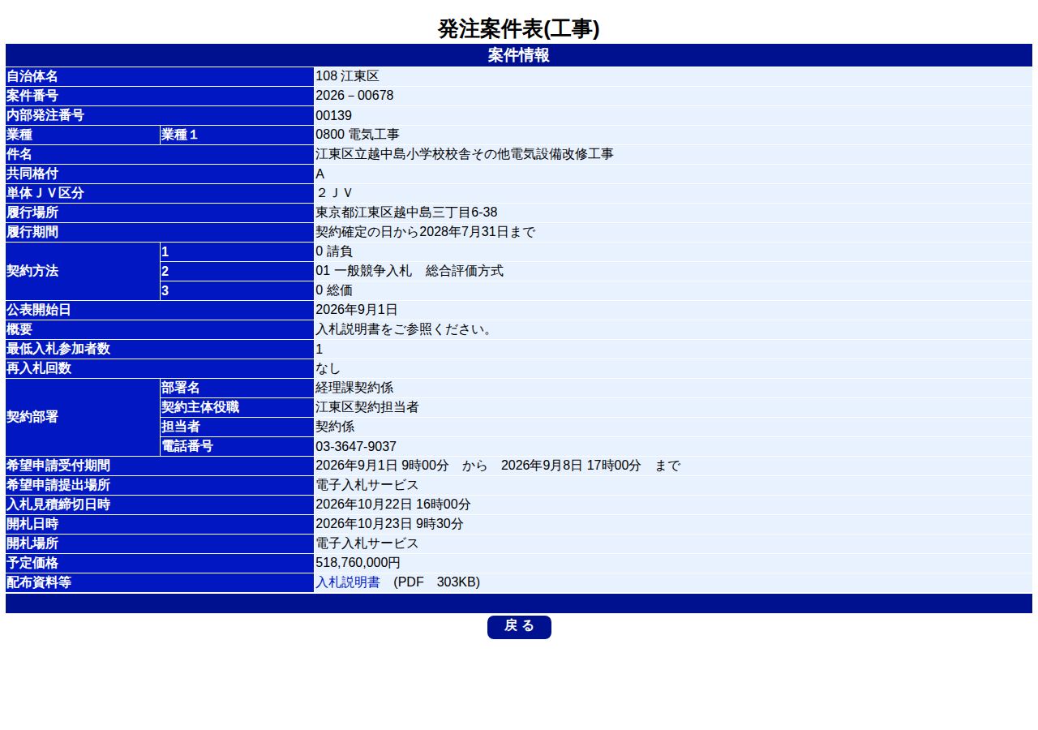1038x730 pixels.
Task: Select phone number 03-3647-9037
Action: pos(356,446)
